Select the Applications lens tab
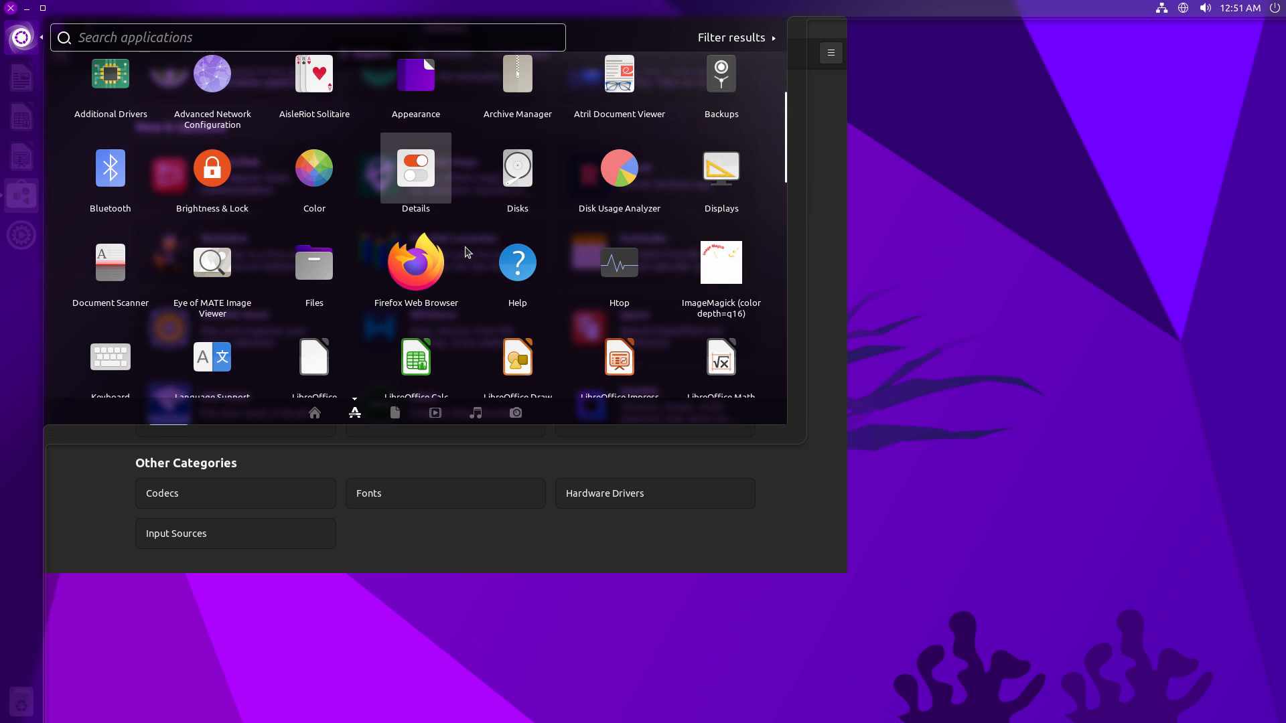This screenshot has width=1286, height=723. click(x=355, y=413)
